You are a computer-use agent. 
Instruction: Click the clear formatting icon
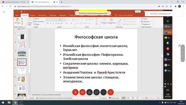point(73,20)
